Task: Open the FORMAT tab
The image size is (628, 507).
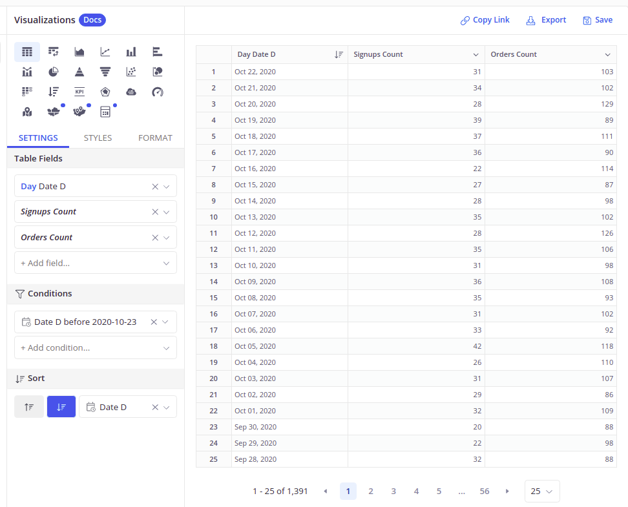Action: click(155, 138)
